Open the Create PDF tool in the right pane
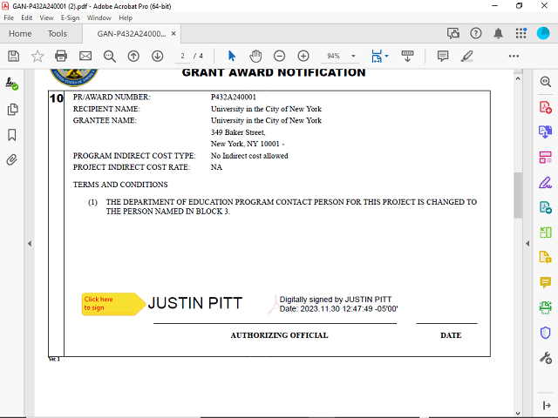 coord(546,107)
